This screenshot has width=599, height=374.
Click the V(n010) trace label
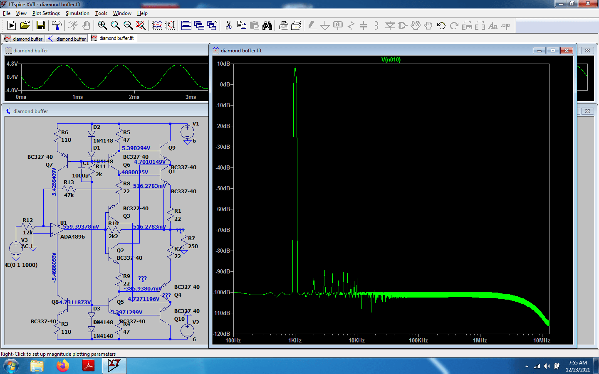tap(391, 60)
